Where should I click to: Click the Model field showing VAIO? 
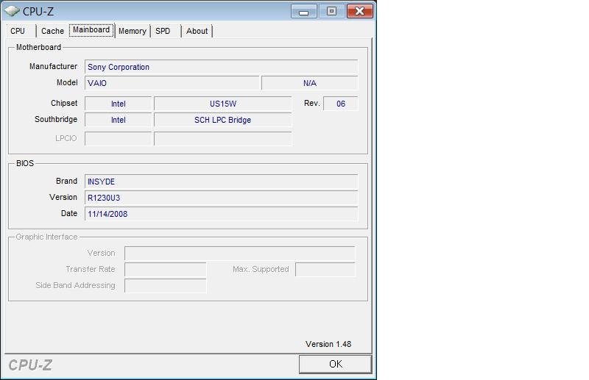coord(172,83)
